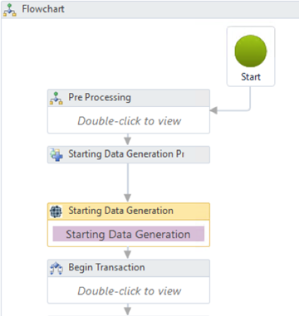Click the Flowchart icon in the header

[10, 10]
